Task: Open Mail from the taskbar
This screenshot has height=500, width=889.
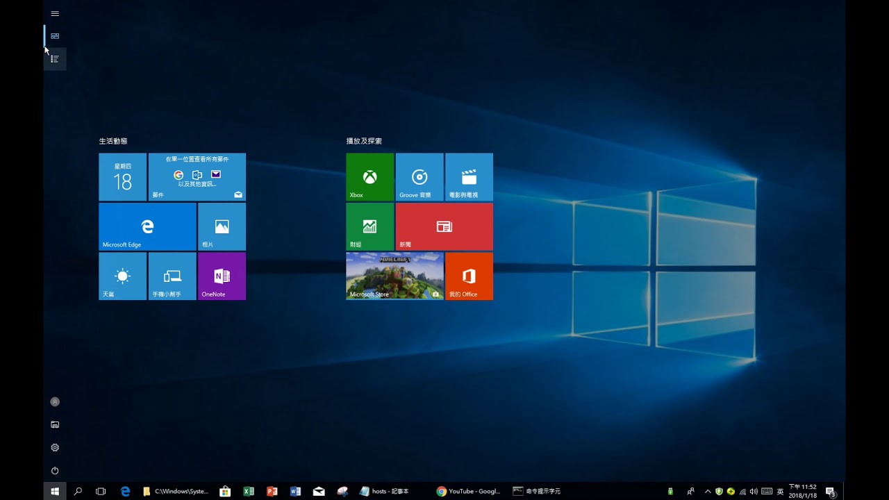Action: pos(319,491)
